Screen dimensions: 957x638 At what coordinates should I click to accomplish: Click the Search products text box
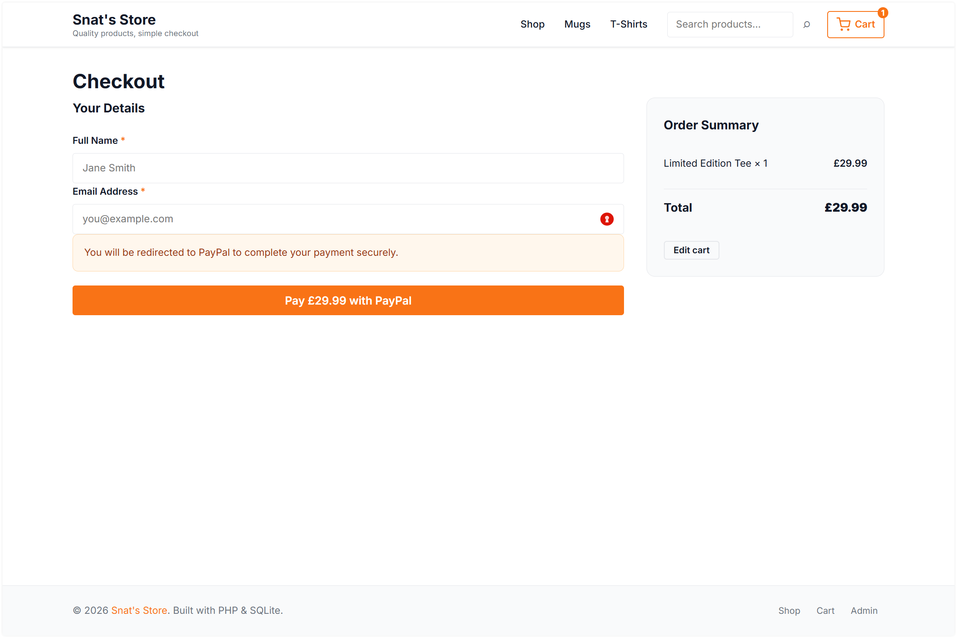[730, 24]
